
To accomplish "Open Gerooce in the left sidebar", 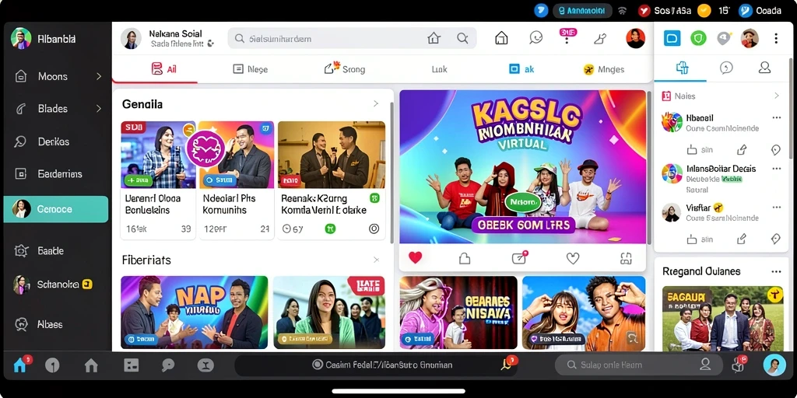I will (56, 209).
